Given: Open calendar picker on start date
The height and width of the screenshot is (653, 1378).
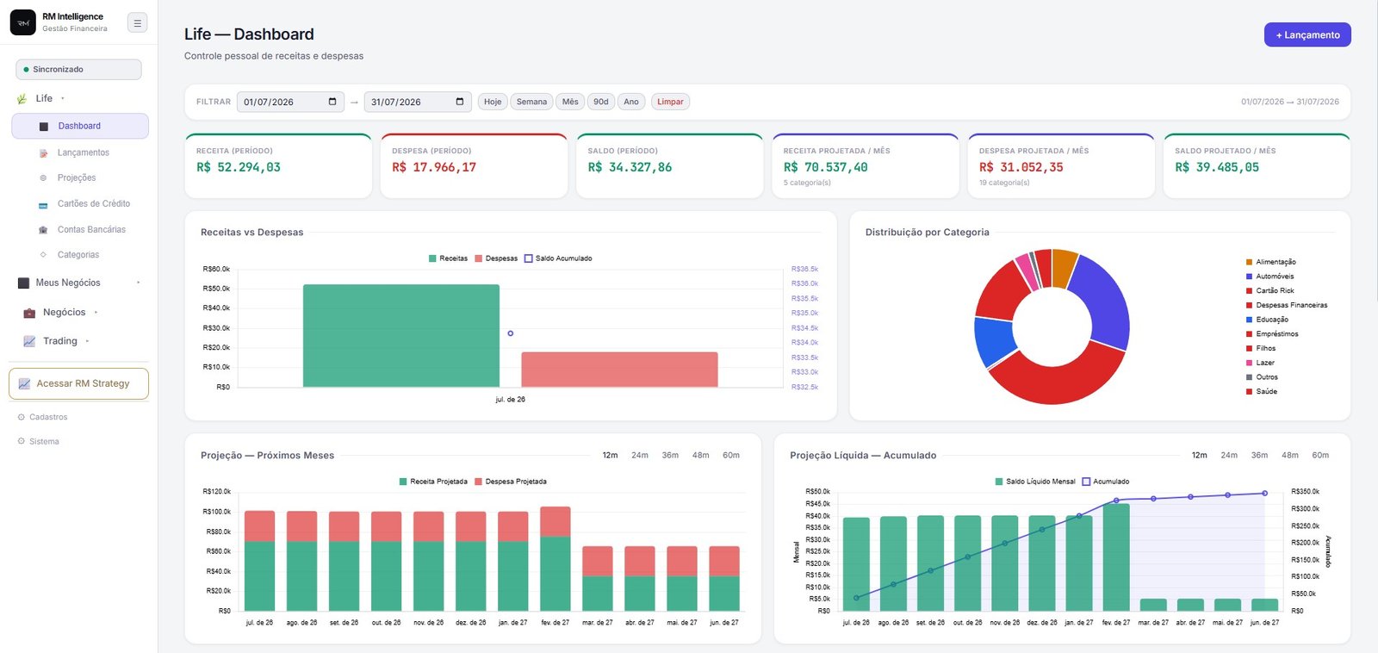Looking at the screenshot, I should (332, 102).
